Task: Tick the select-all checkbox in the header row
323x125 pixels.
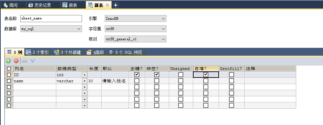Action: pyautogui.click(x=9, y=69)
